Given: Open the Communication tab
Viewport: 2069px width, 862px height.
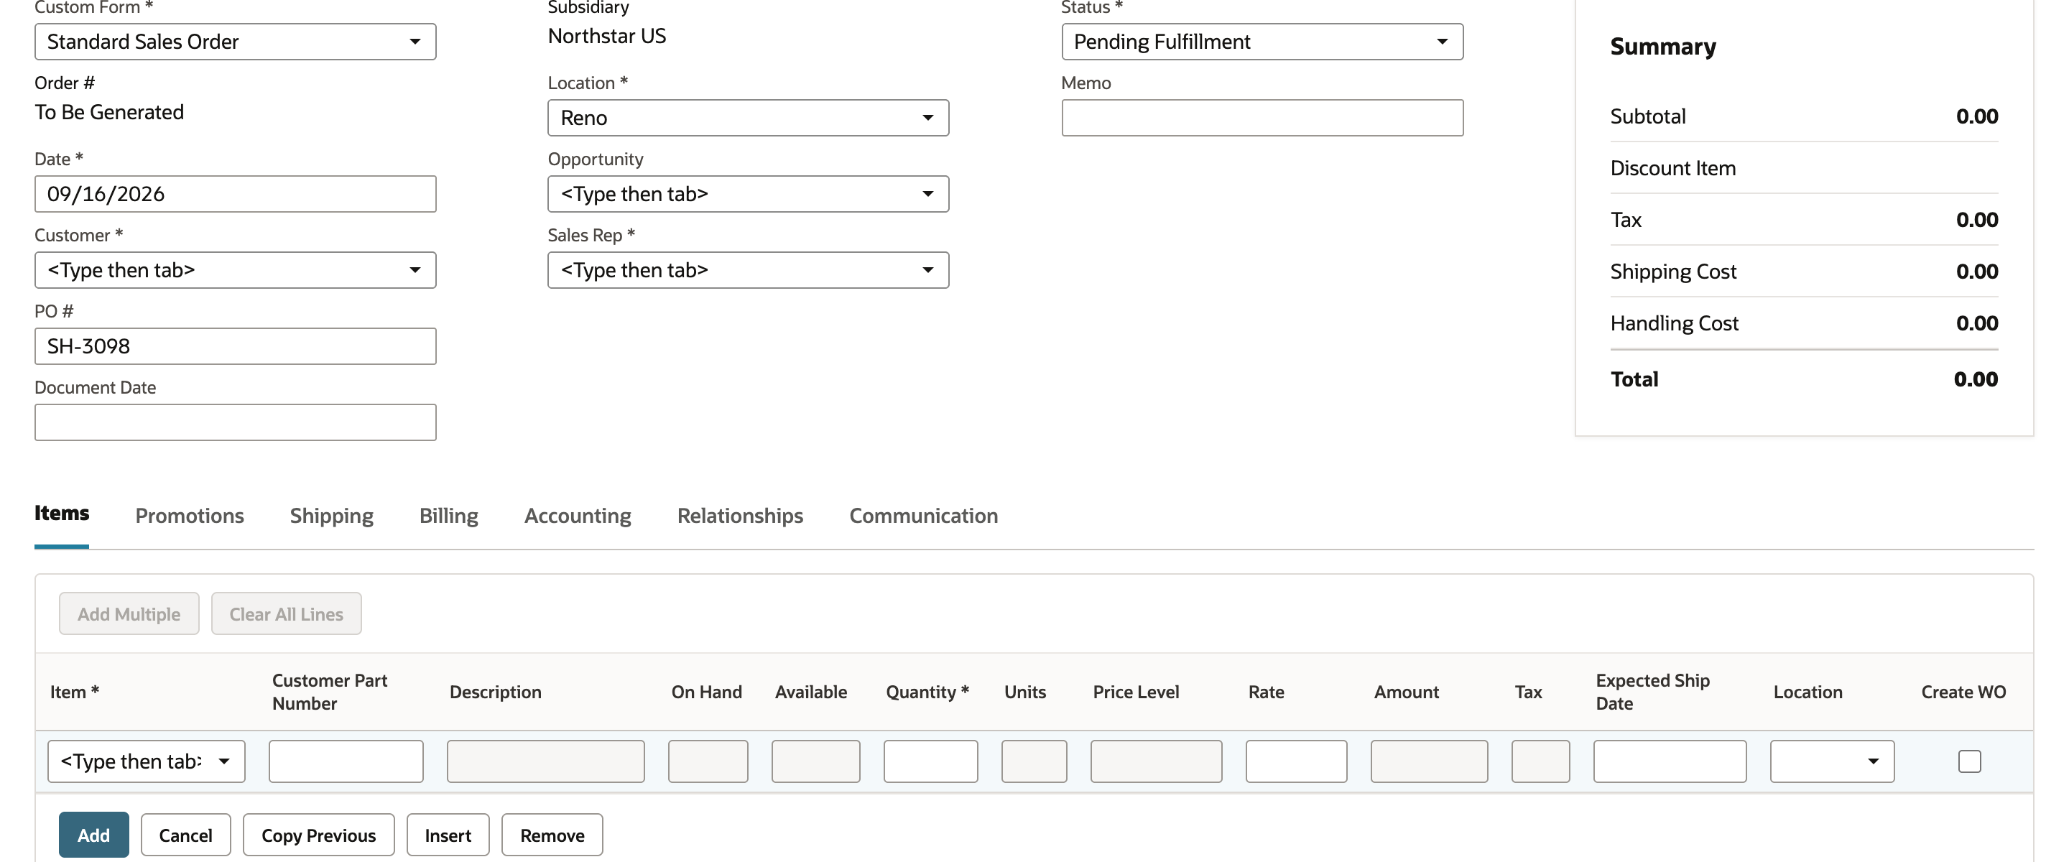Looking at the screenshot, I should [x=924, y=516].
